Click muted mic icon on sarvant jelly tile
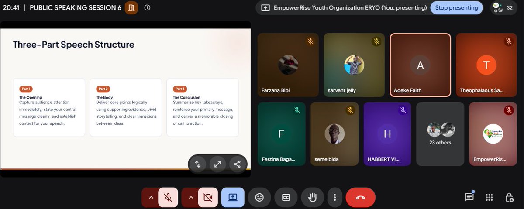Image resolution: width=524 pixels, height=209 pixels. point(376,41)
